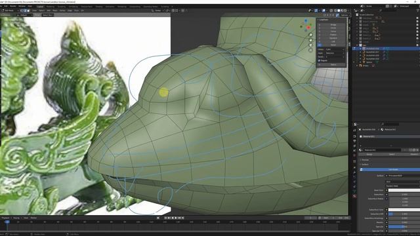Switch to wireframe shading

point(335,10)
